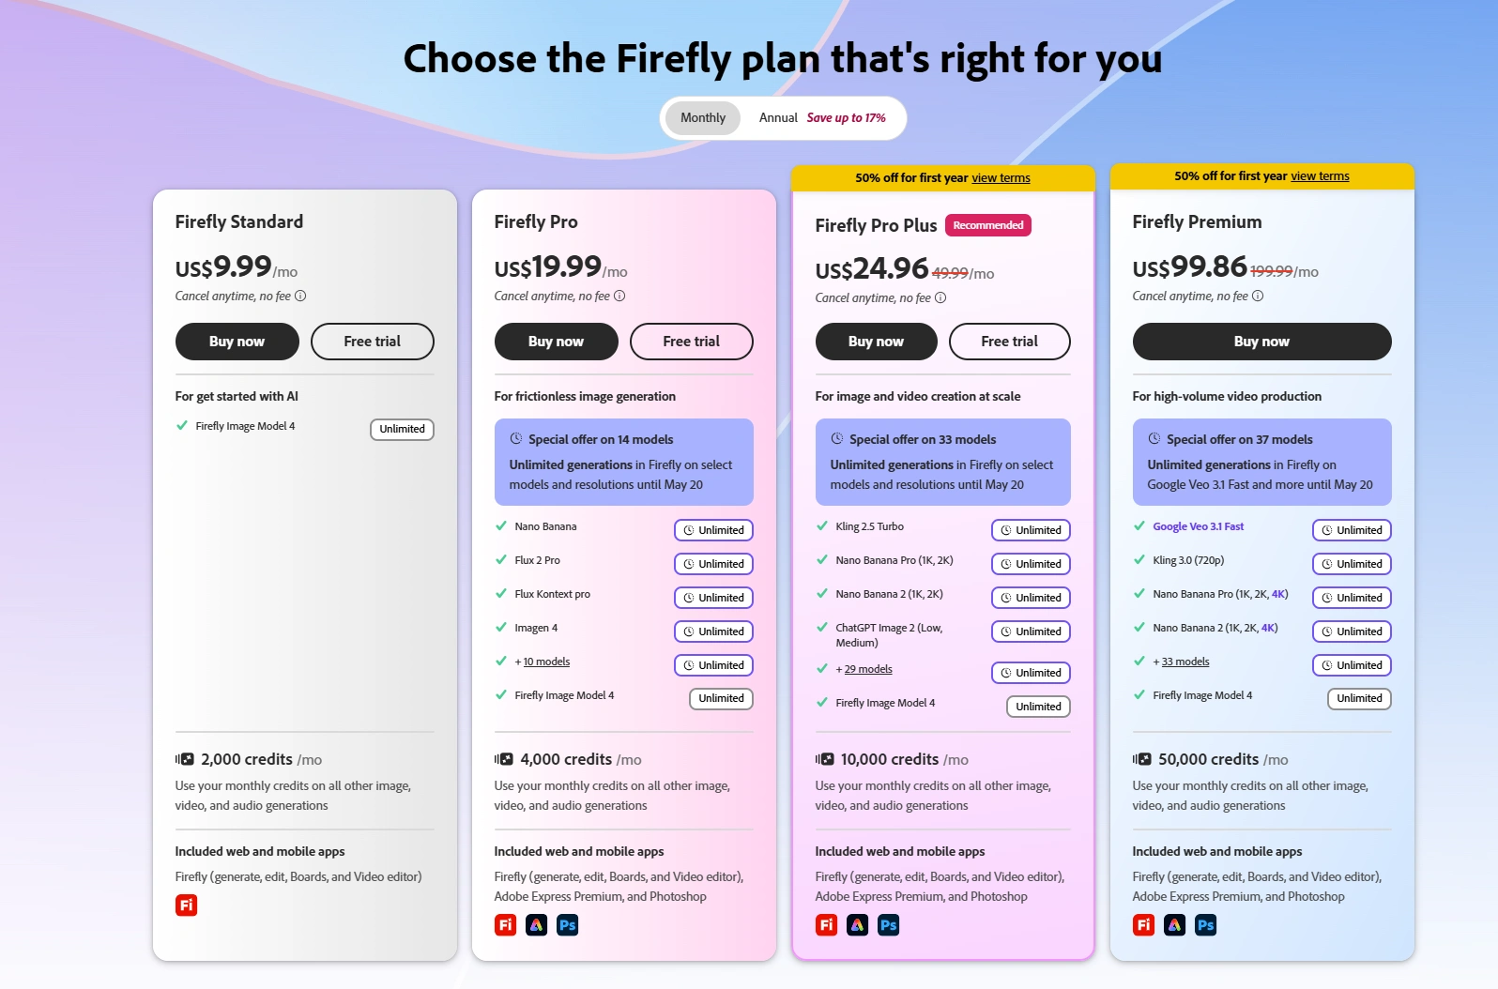Click the info icon beside Premium's cancel anytime text

[x=1257, y=295]
